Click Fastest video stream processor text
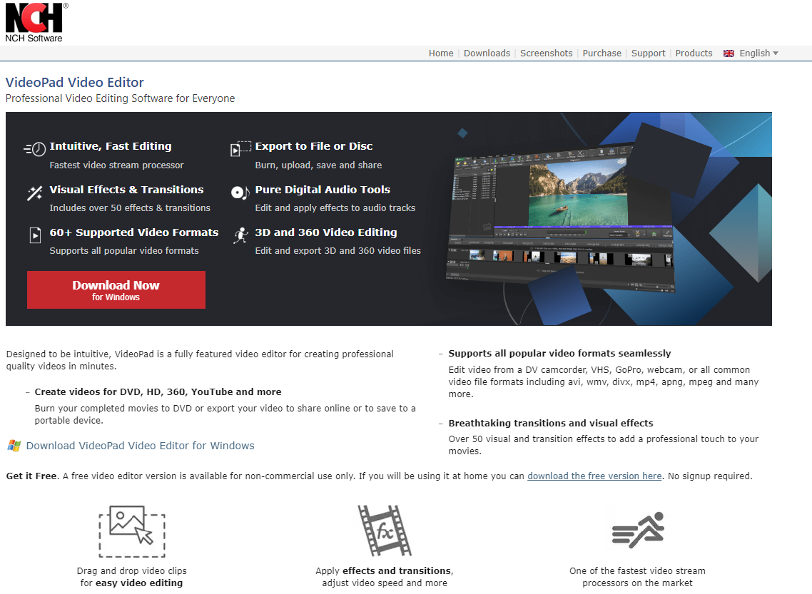Viewport: 812px width, 594px height. click(x=116, y=165)
